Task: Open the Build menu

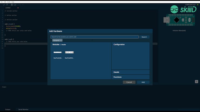Action: [x=9, y=2]
